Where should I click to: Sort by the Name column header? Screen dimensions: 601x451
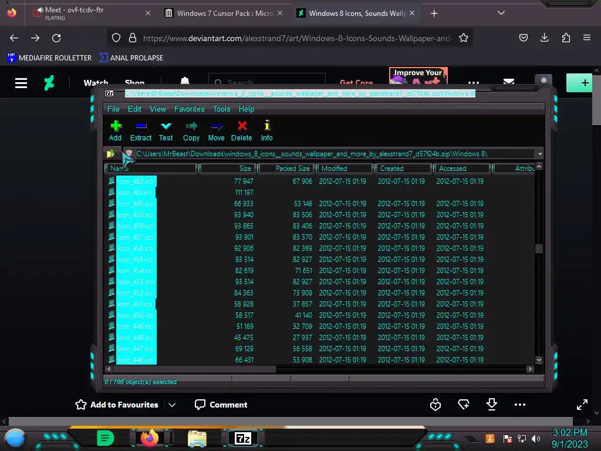coord(151,169)
